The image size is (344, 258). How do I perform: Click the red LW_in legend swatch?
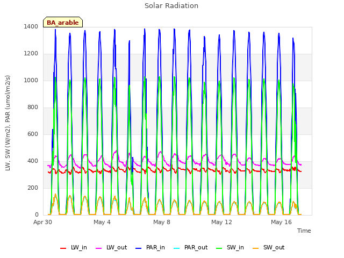(63, 248)
